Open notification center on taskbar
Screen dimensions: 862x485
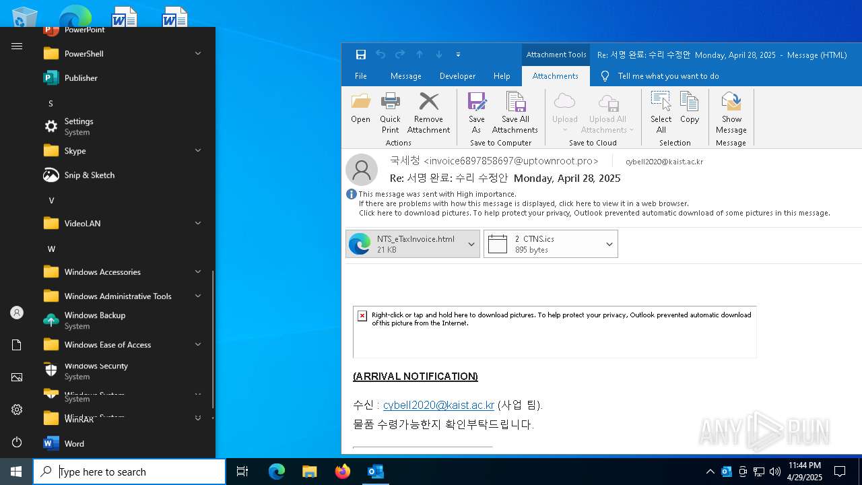[840, 472]
